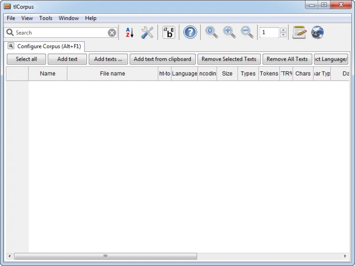This screenshot has height=266, width=355.
Task: Click the A-Z sort icon
Action: click(130, 33)
